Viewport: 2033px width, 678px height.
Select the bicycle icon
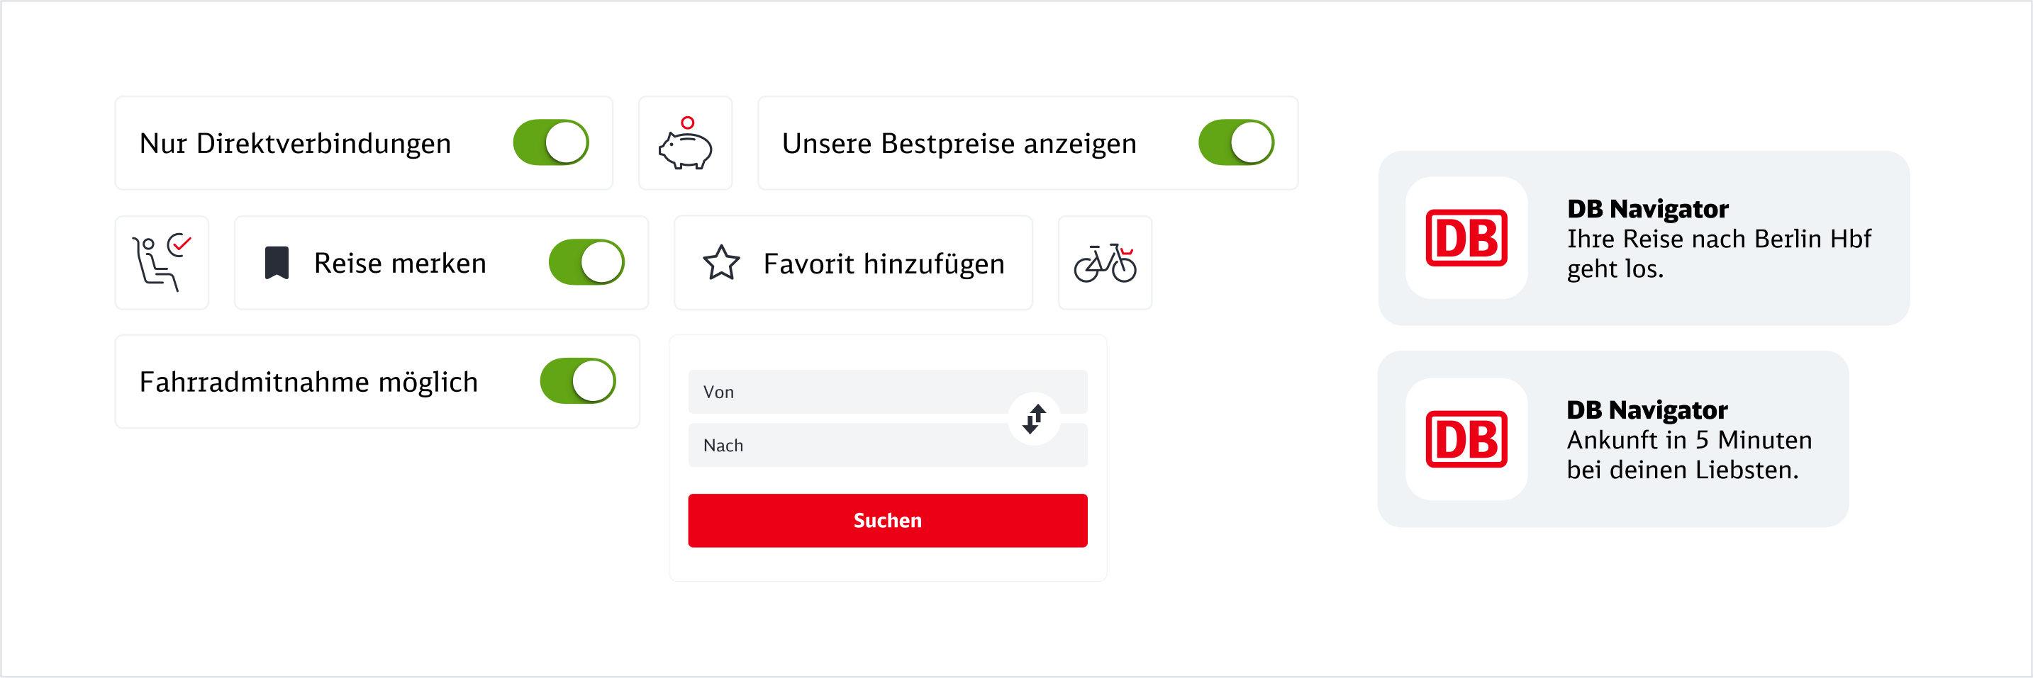pos(1105,263)
